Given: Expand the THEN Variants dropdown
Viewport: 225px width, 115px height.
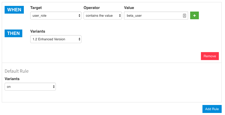Looking at the screenshot, I should 54,39.
